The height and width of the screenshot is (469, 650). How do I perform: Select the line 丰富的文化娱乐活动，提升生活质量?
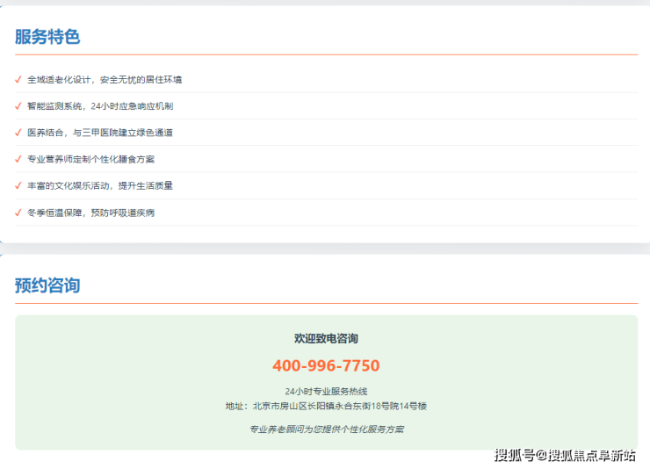(x=100, y=185)
